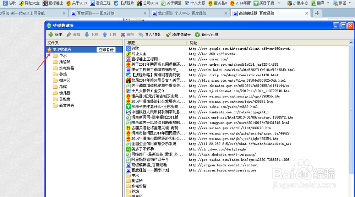The image size is (355, 197).
Task: Click the 十八大报告 row icon
Action: click(x=129, y=91)
